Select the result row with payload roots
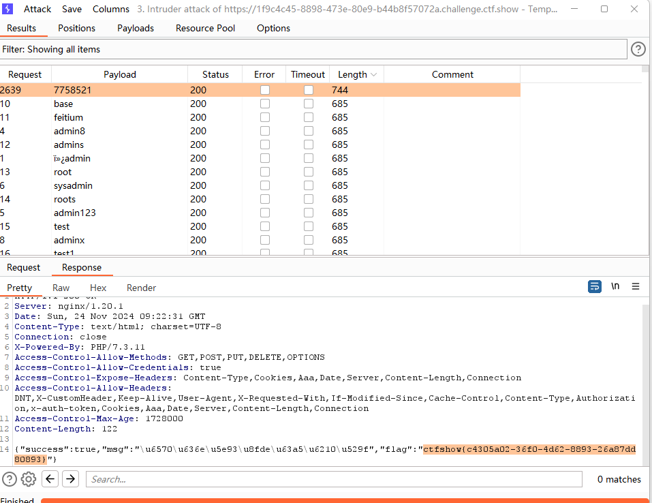Viewport: 652px width, 503px height. (x=260, y=199)
